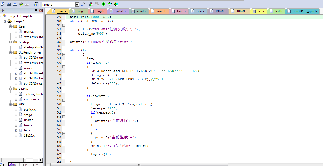
Task: Click the Select Software Packs icon
Action: click(x=110, y=4)
